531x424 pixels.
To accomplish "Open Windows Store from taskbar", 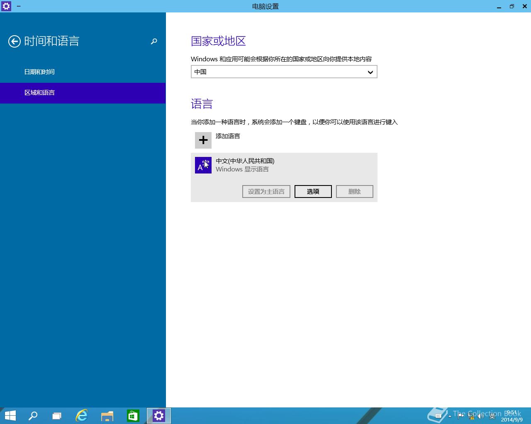I will click(x=133, y=416).
